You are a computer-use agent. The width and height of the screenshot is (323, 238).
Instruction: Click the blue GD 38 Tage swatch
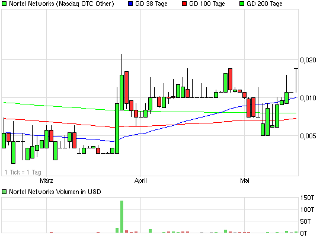coord(130,4)
